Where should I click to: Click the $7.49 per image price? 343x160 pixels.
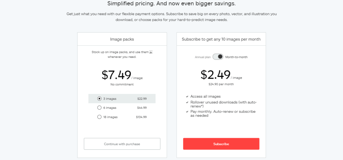click(x=116, y=75)
